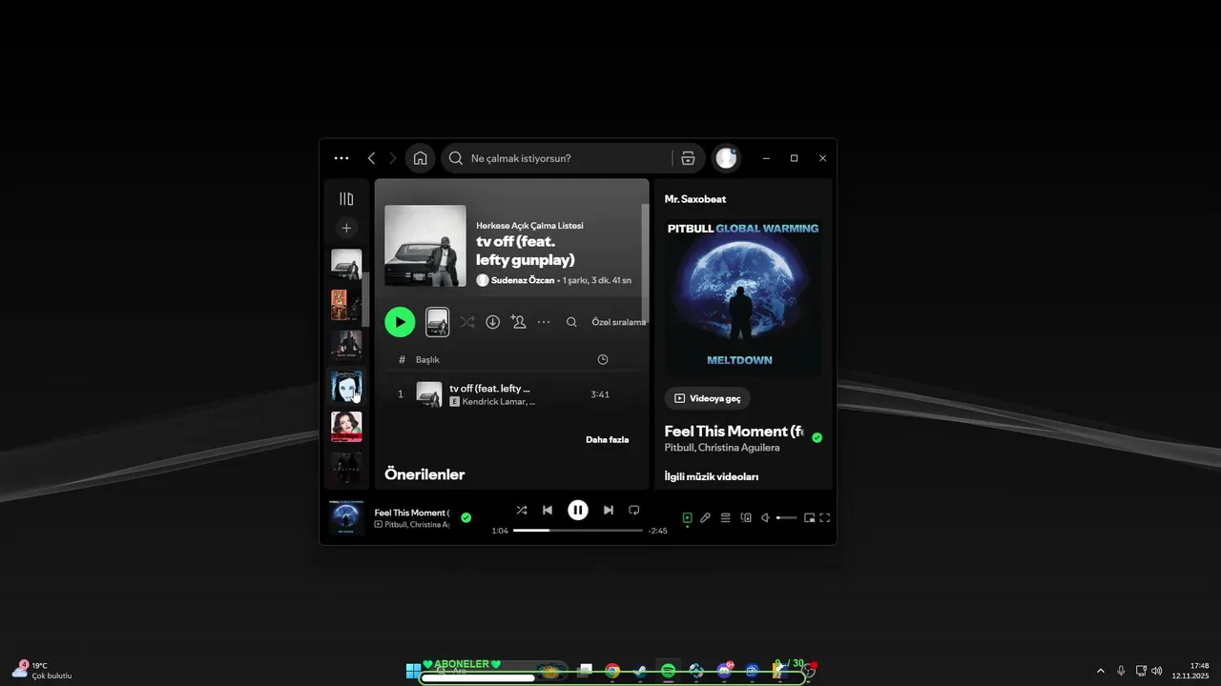The width and height of the screenshot is (1221, 686).
Task: Create a new playlist with plus button
Action: pos(346,228)
